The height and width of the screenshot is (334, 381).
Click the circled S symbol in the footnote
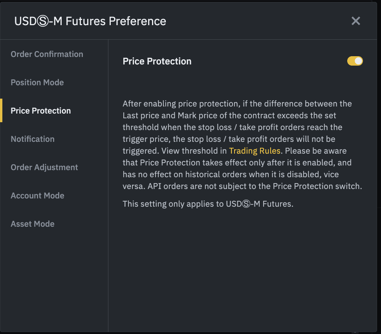coord(246,204)
